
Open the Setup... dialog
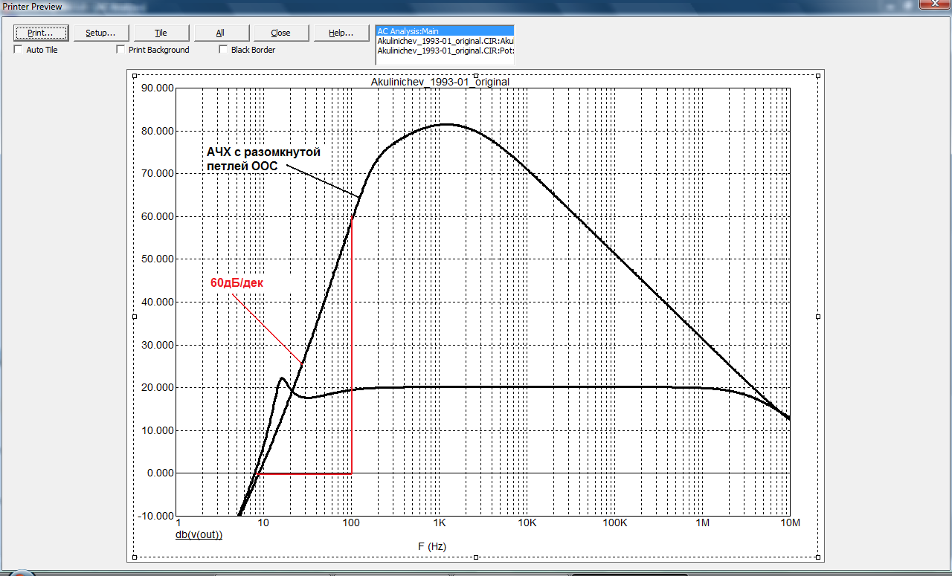point(101,33)
